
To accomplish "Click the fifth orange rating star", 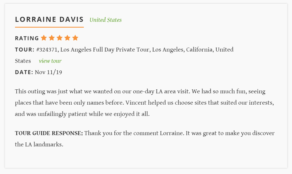I will 75,38.
